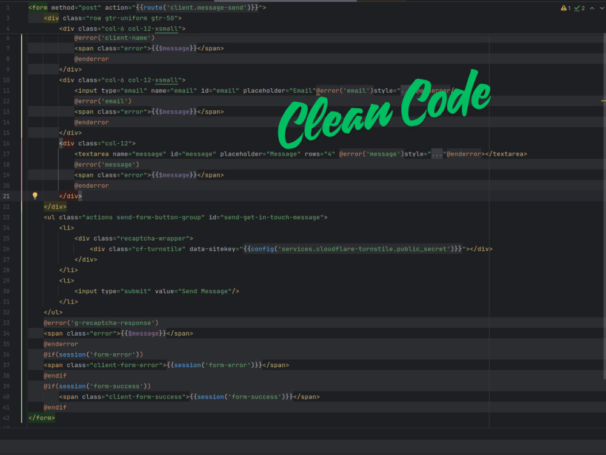Click the class="cf-turnstile" attribute

click(147, 249)
